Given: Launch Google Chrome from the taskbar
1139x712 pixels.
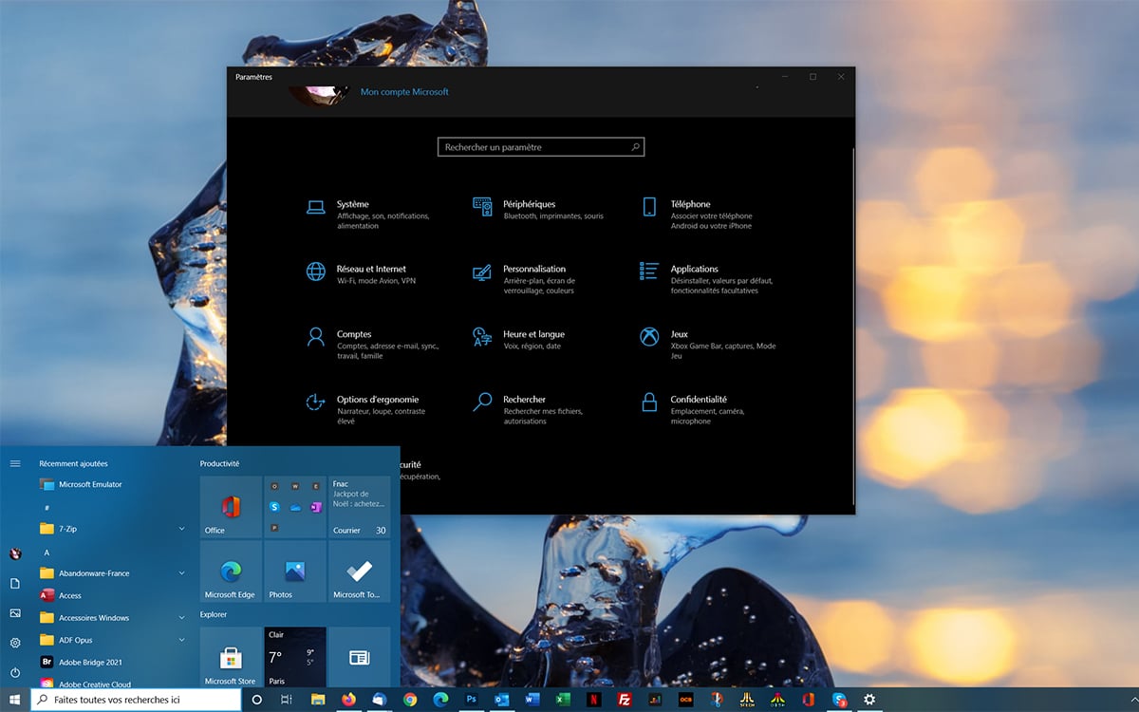Looking at the screenshot, I should (410, 700).
